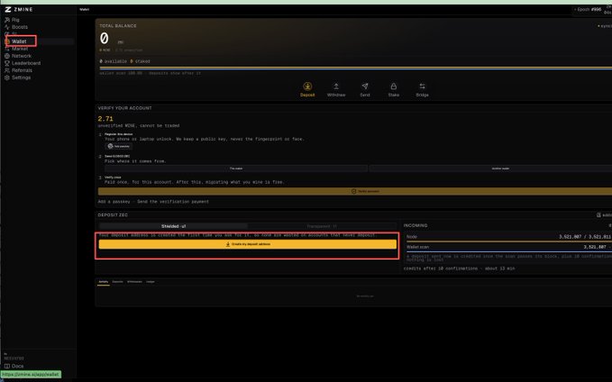Switch to the Transparent t1 tab
Viewport: 612px width, 382px height.
click(x=322, y=226)
